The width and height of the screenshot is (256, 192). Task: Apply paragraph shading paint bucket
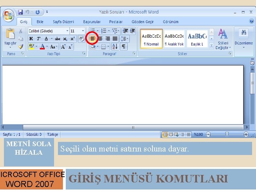[93, 47]
